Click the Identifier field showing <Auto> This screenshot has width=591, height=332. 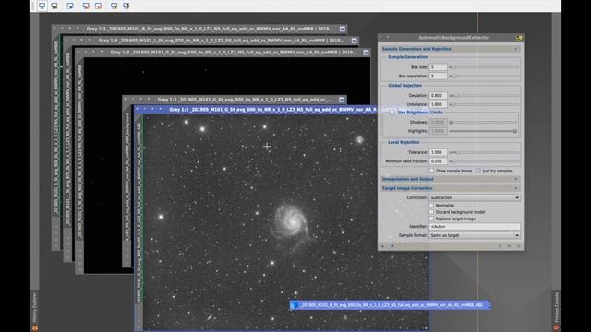[x=475, y=227]
